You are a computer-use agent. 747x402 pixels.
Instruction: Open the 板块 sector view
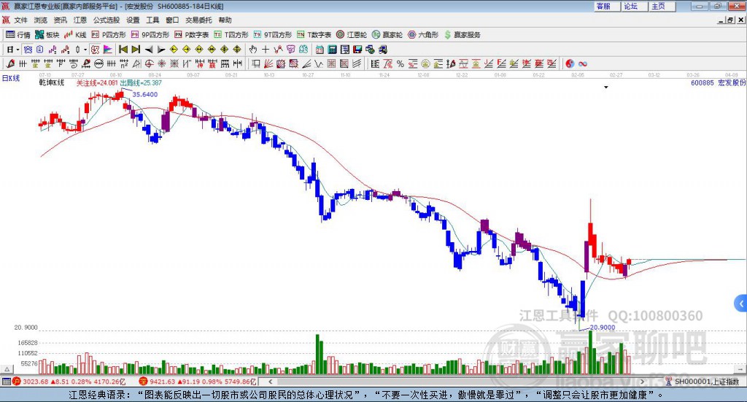coord(47,35)
